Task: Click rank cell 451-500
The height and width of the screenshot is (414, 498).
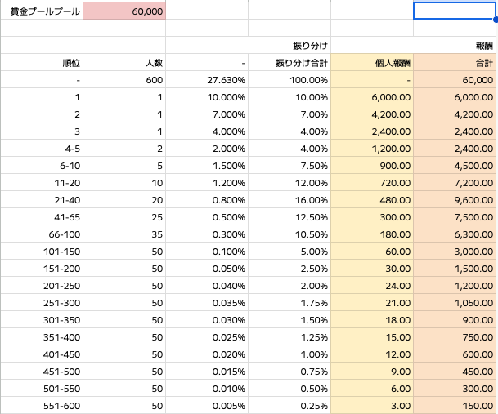Action: [x=42, y=371]
